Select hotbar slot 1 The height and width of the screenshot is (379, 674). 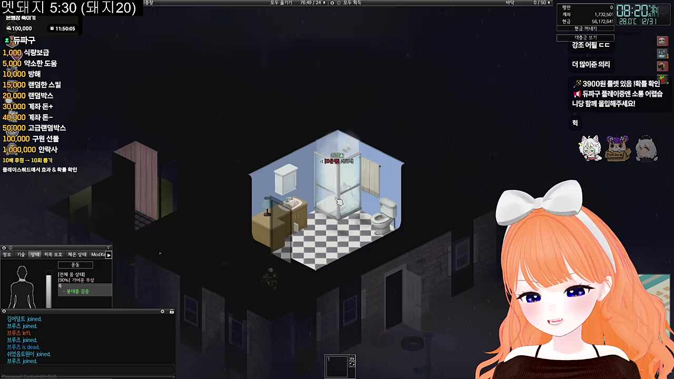337,366
